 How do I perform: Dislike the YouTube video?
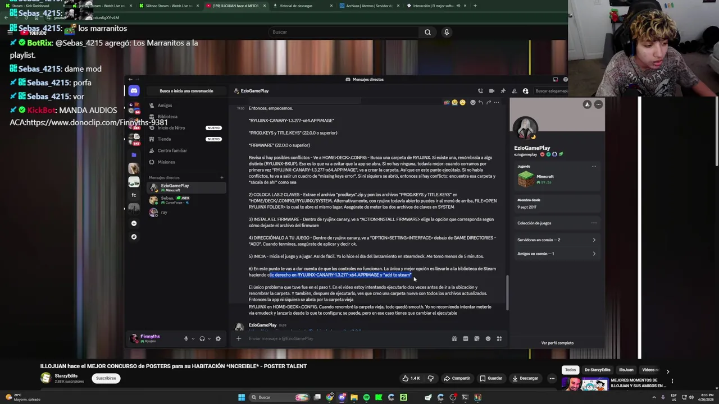(431, 378)
